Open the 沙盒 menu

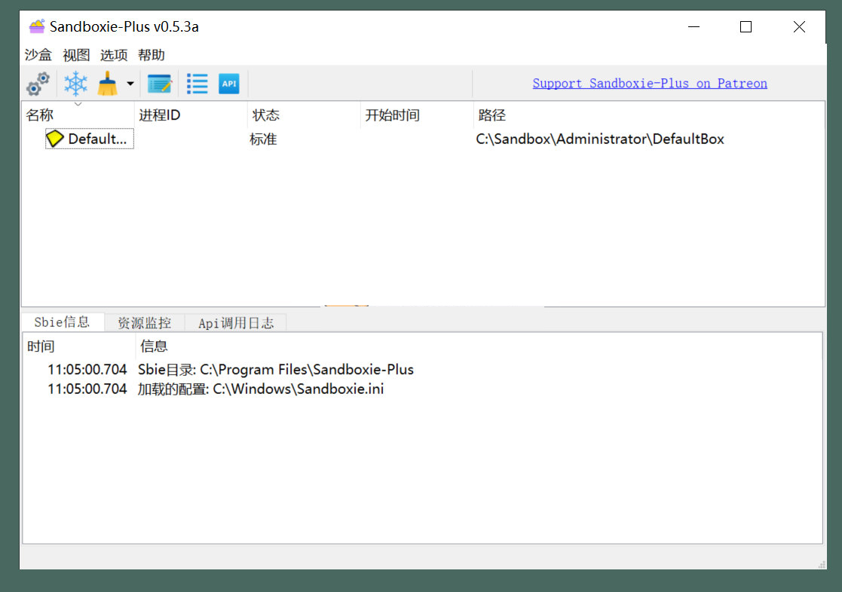point(38,54)
